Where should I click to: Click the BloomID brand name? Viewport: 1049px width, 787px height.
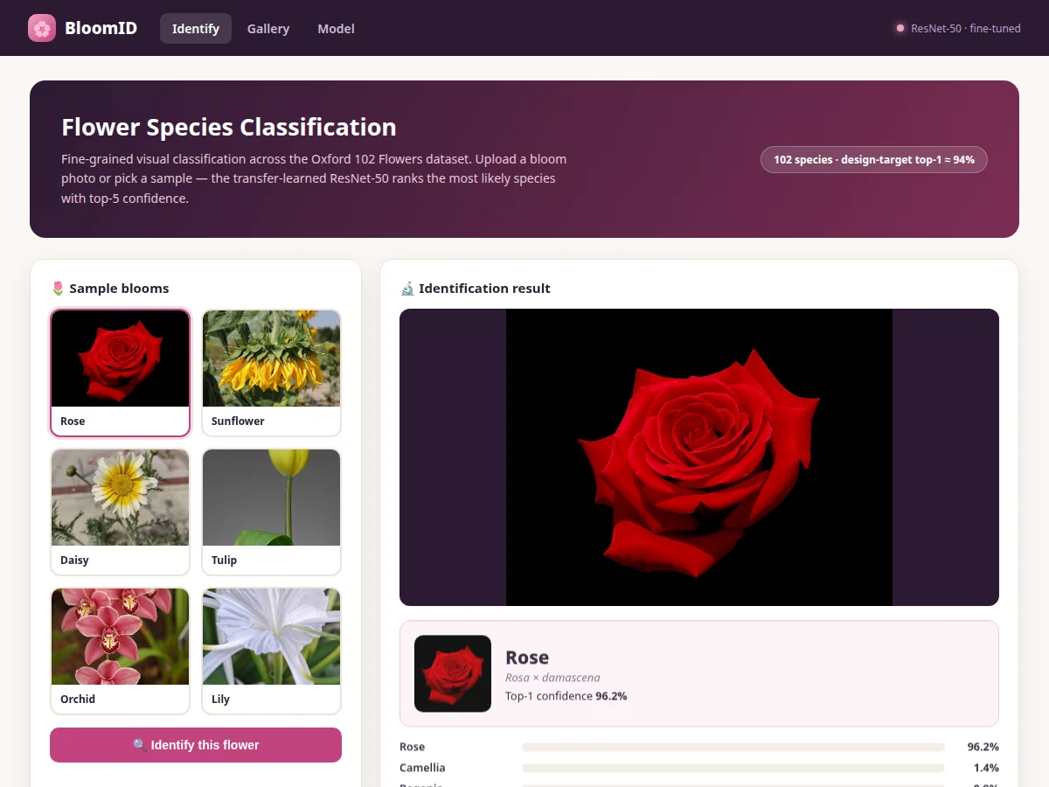pos(101,28)
